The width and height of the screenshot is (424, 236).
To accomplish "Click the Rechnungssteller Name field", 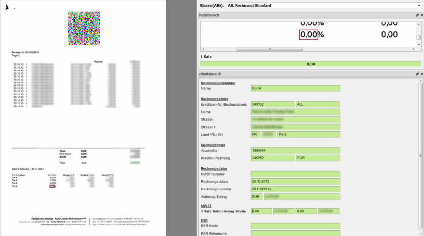I will pos(295,112).
